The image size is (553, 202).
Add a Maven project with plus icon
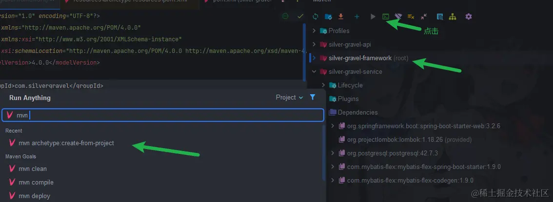(357, 17)
